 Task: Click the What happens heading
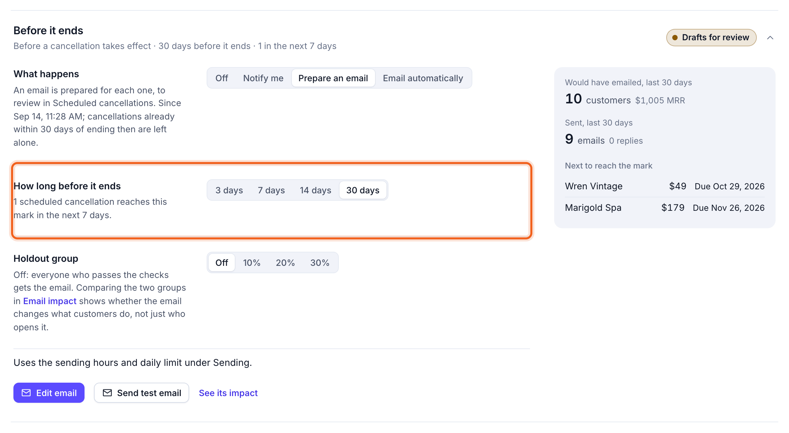pyautogui.click(x=46, y=74)
